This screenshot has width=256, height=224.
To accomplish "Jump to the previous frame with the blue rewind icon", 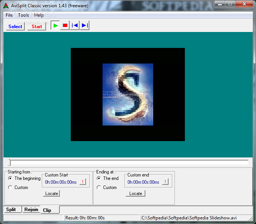I will pyautogui.click(x=75, y=25).
